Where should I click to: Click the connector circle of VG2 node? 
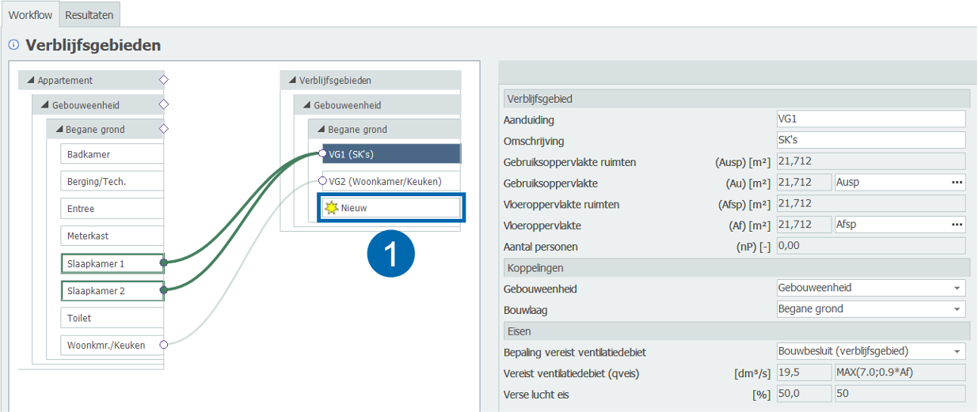(x=322, y=181)
